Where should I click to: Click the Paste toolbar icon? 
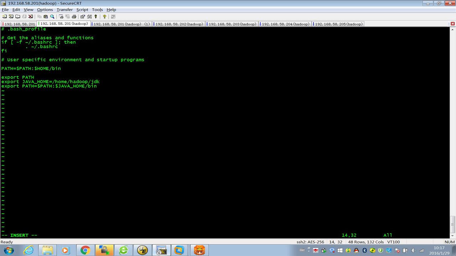(x=46, y=16)
